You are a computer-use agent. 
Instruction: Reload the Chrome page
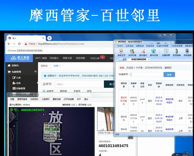click(19, 44)
